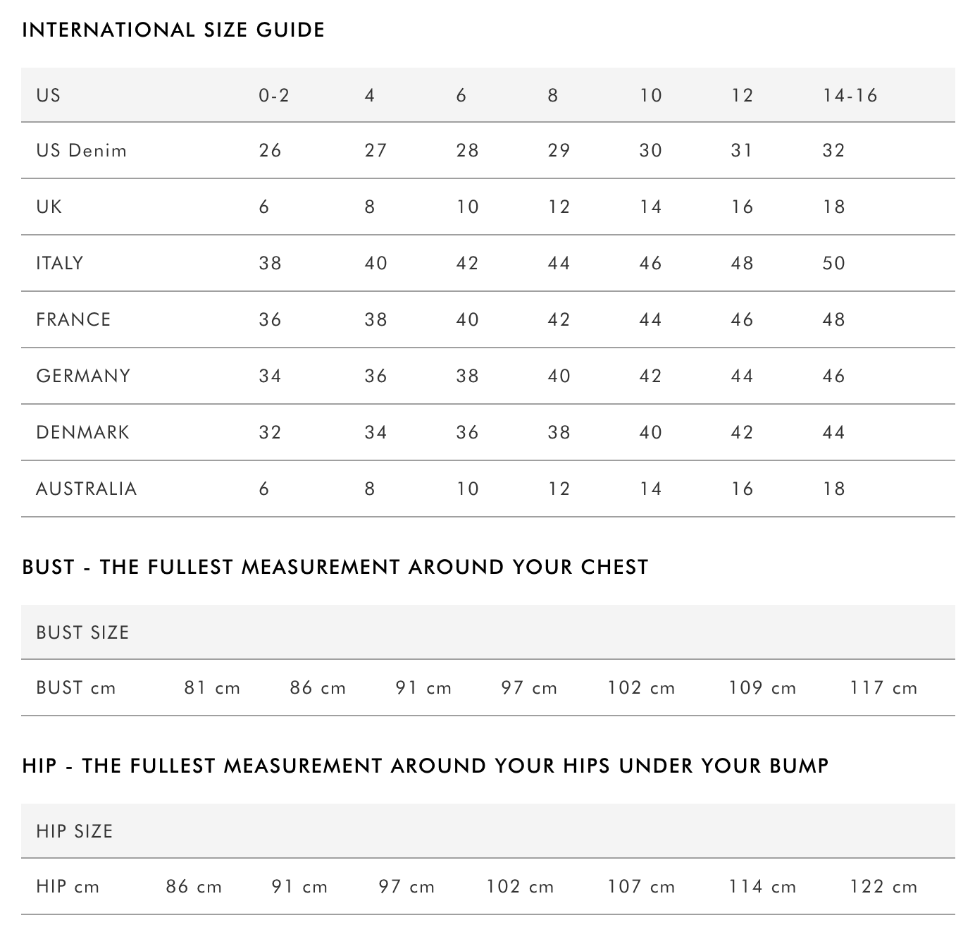This screenshot has height=932, width=975.
Task: Click the International Size Guide heading
Action: pyautogui.click(x=173, y=30)
